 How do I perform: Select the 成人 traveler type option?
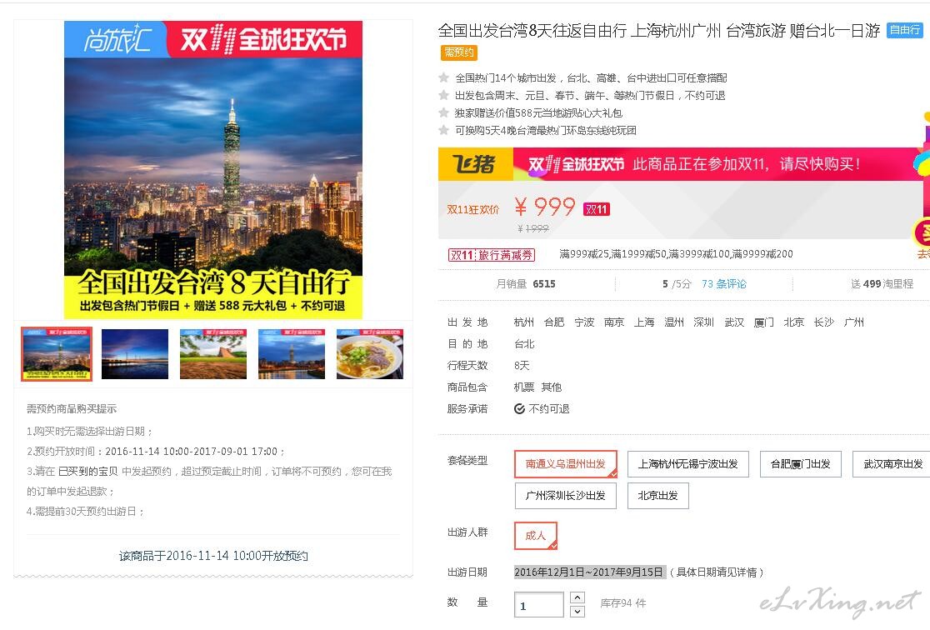tap(536, 536)
